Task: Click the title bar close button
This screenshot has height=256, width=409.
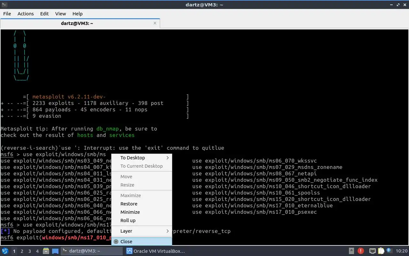Action: click(x=405, y=5)
